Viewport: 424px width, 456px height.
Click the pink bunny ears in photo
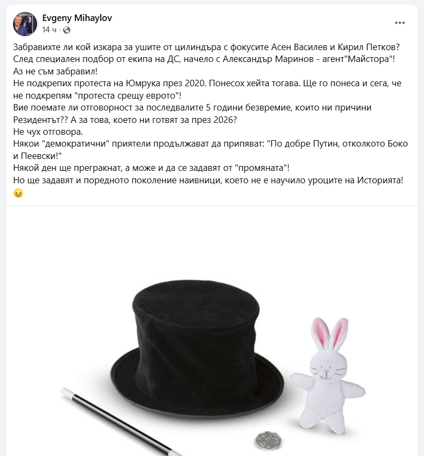tap(329, 333)
